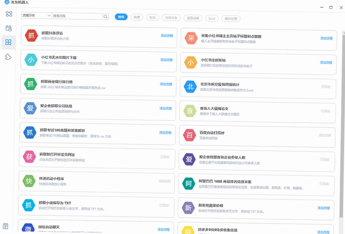
Task: Click 添加流程 for 小红书无水印图片下载
Action: tap(166, 60)
